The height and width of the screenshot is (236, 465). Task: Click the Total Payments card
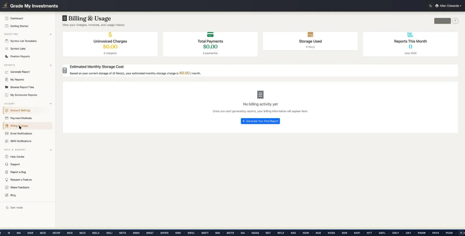(x=210, y=44)
